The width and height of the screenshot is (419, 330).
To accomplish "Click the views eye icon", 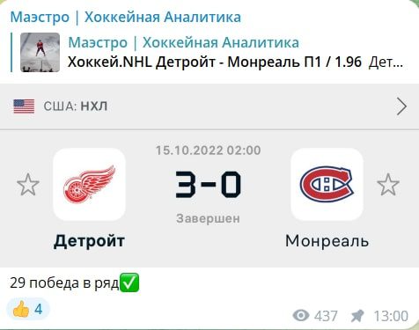I will (301, 316).
